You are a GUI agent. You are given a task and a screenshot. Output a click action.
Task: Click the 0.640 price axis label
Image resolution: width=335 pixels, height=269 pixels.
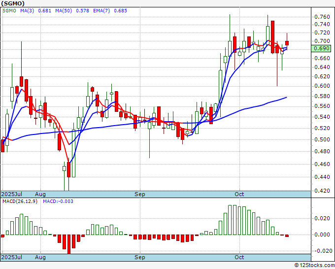(x=322, y=67)
